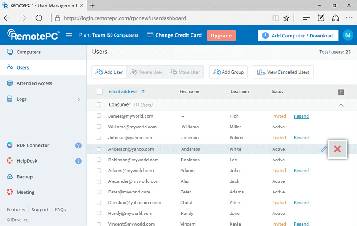The width and height of the screenshot is (357, 226).
Task: Open Backup in sidebar
Action: pos(20,177)
